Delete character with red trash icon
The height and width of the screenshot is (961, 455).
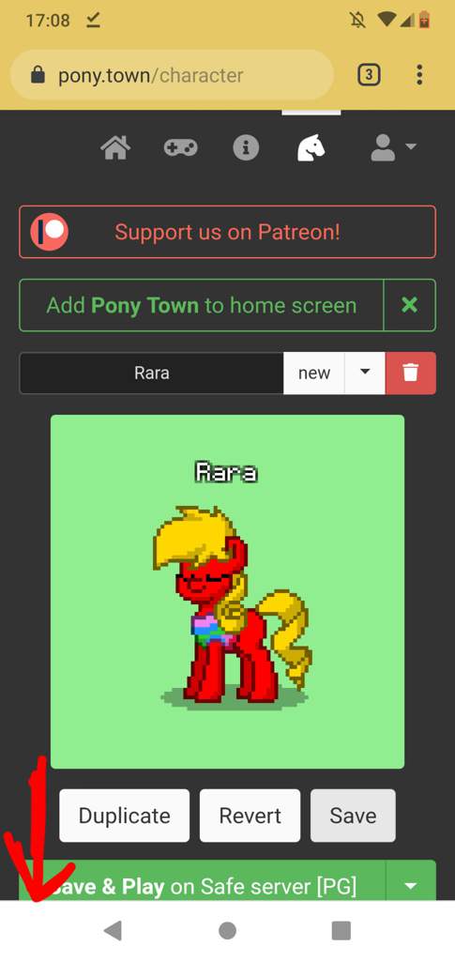click(410, 373)
